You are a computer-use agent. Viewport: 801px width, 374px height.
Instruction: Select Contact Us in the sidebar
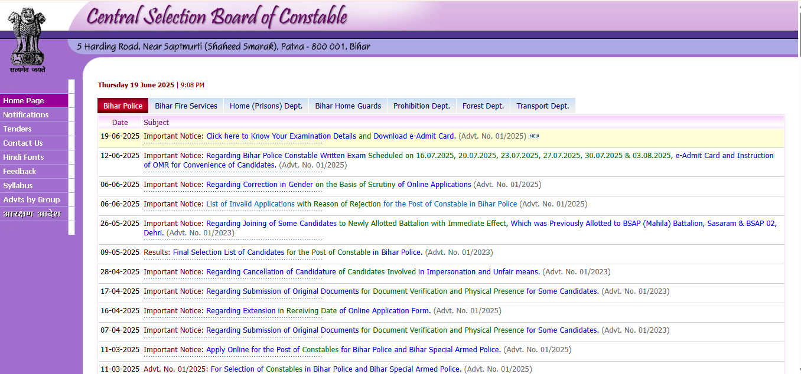34,143
